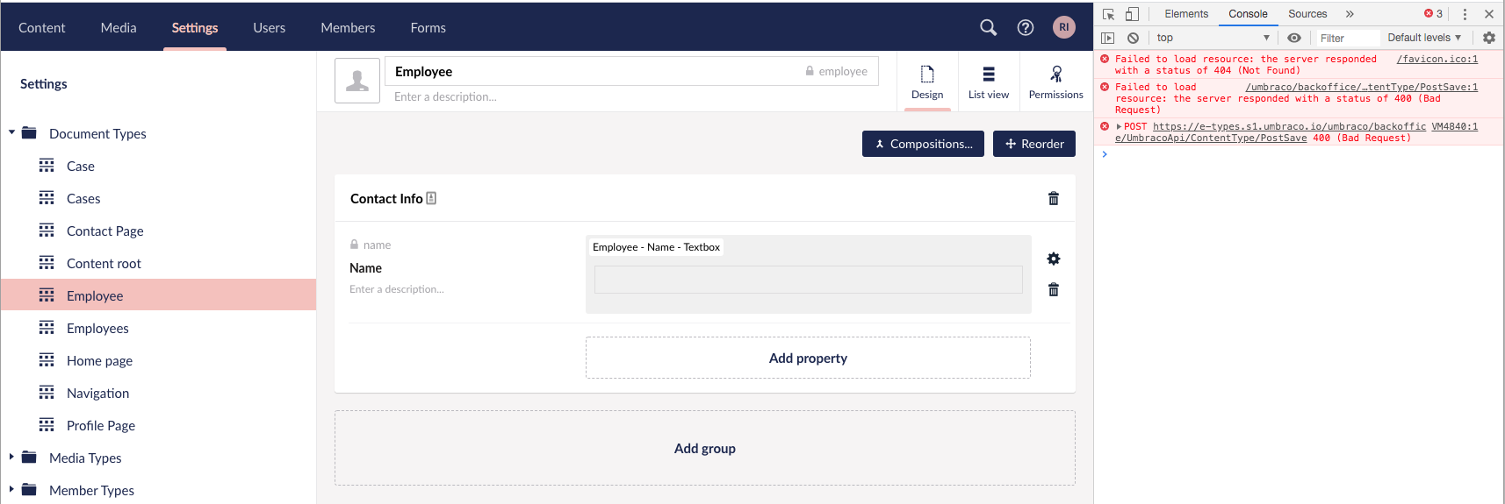Open settings gear for Name property
1505x504 pixels.
tap(1054, 259)
